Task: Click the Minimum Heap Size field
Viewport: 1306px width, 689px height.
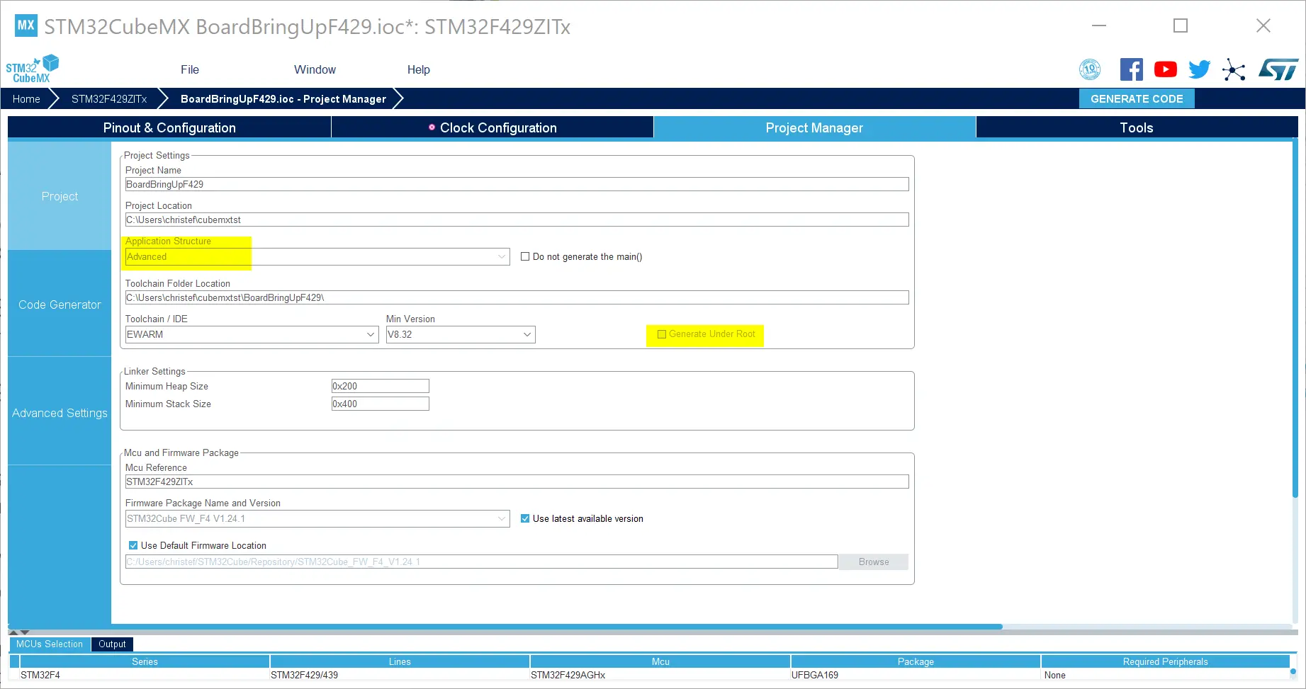Action: coord(380,387)
